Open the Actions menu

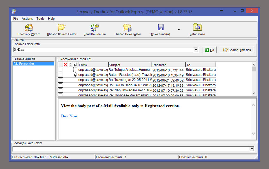pyautogui.click(x=27, y=19)
